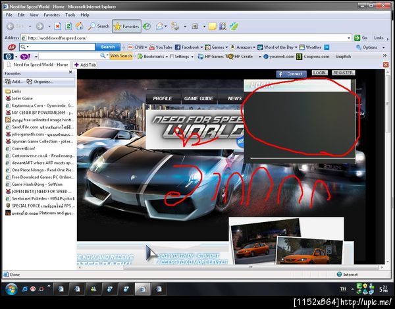Click the Yahoo Y! icon
Screen dimensions: 395x309
click(26, 57)
